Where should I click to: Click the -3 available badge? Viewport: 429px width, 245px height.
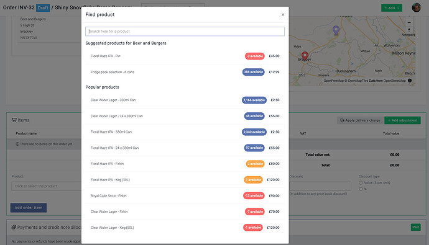point(254,56)
